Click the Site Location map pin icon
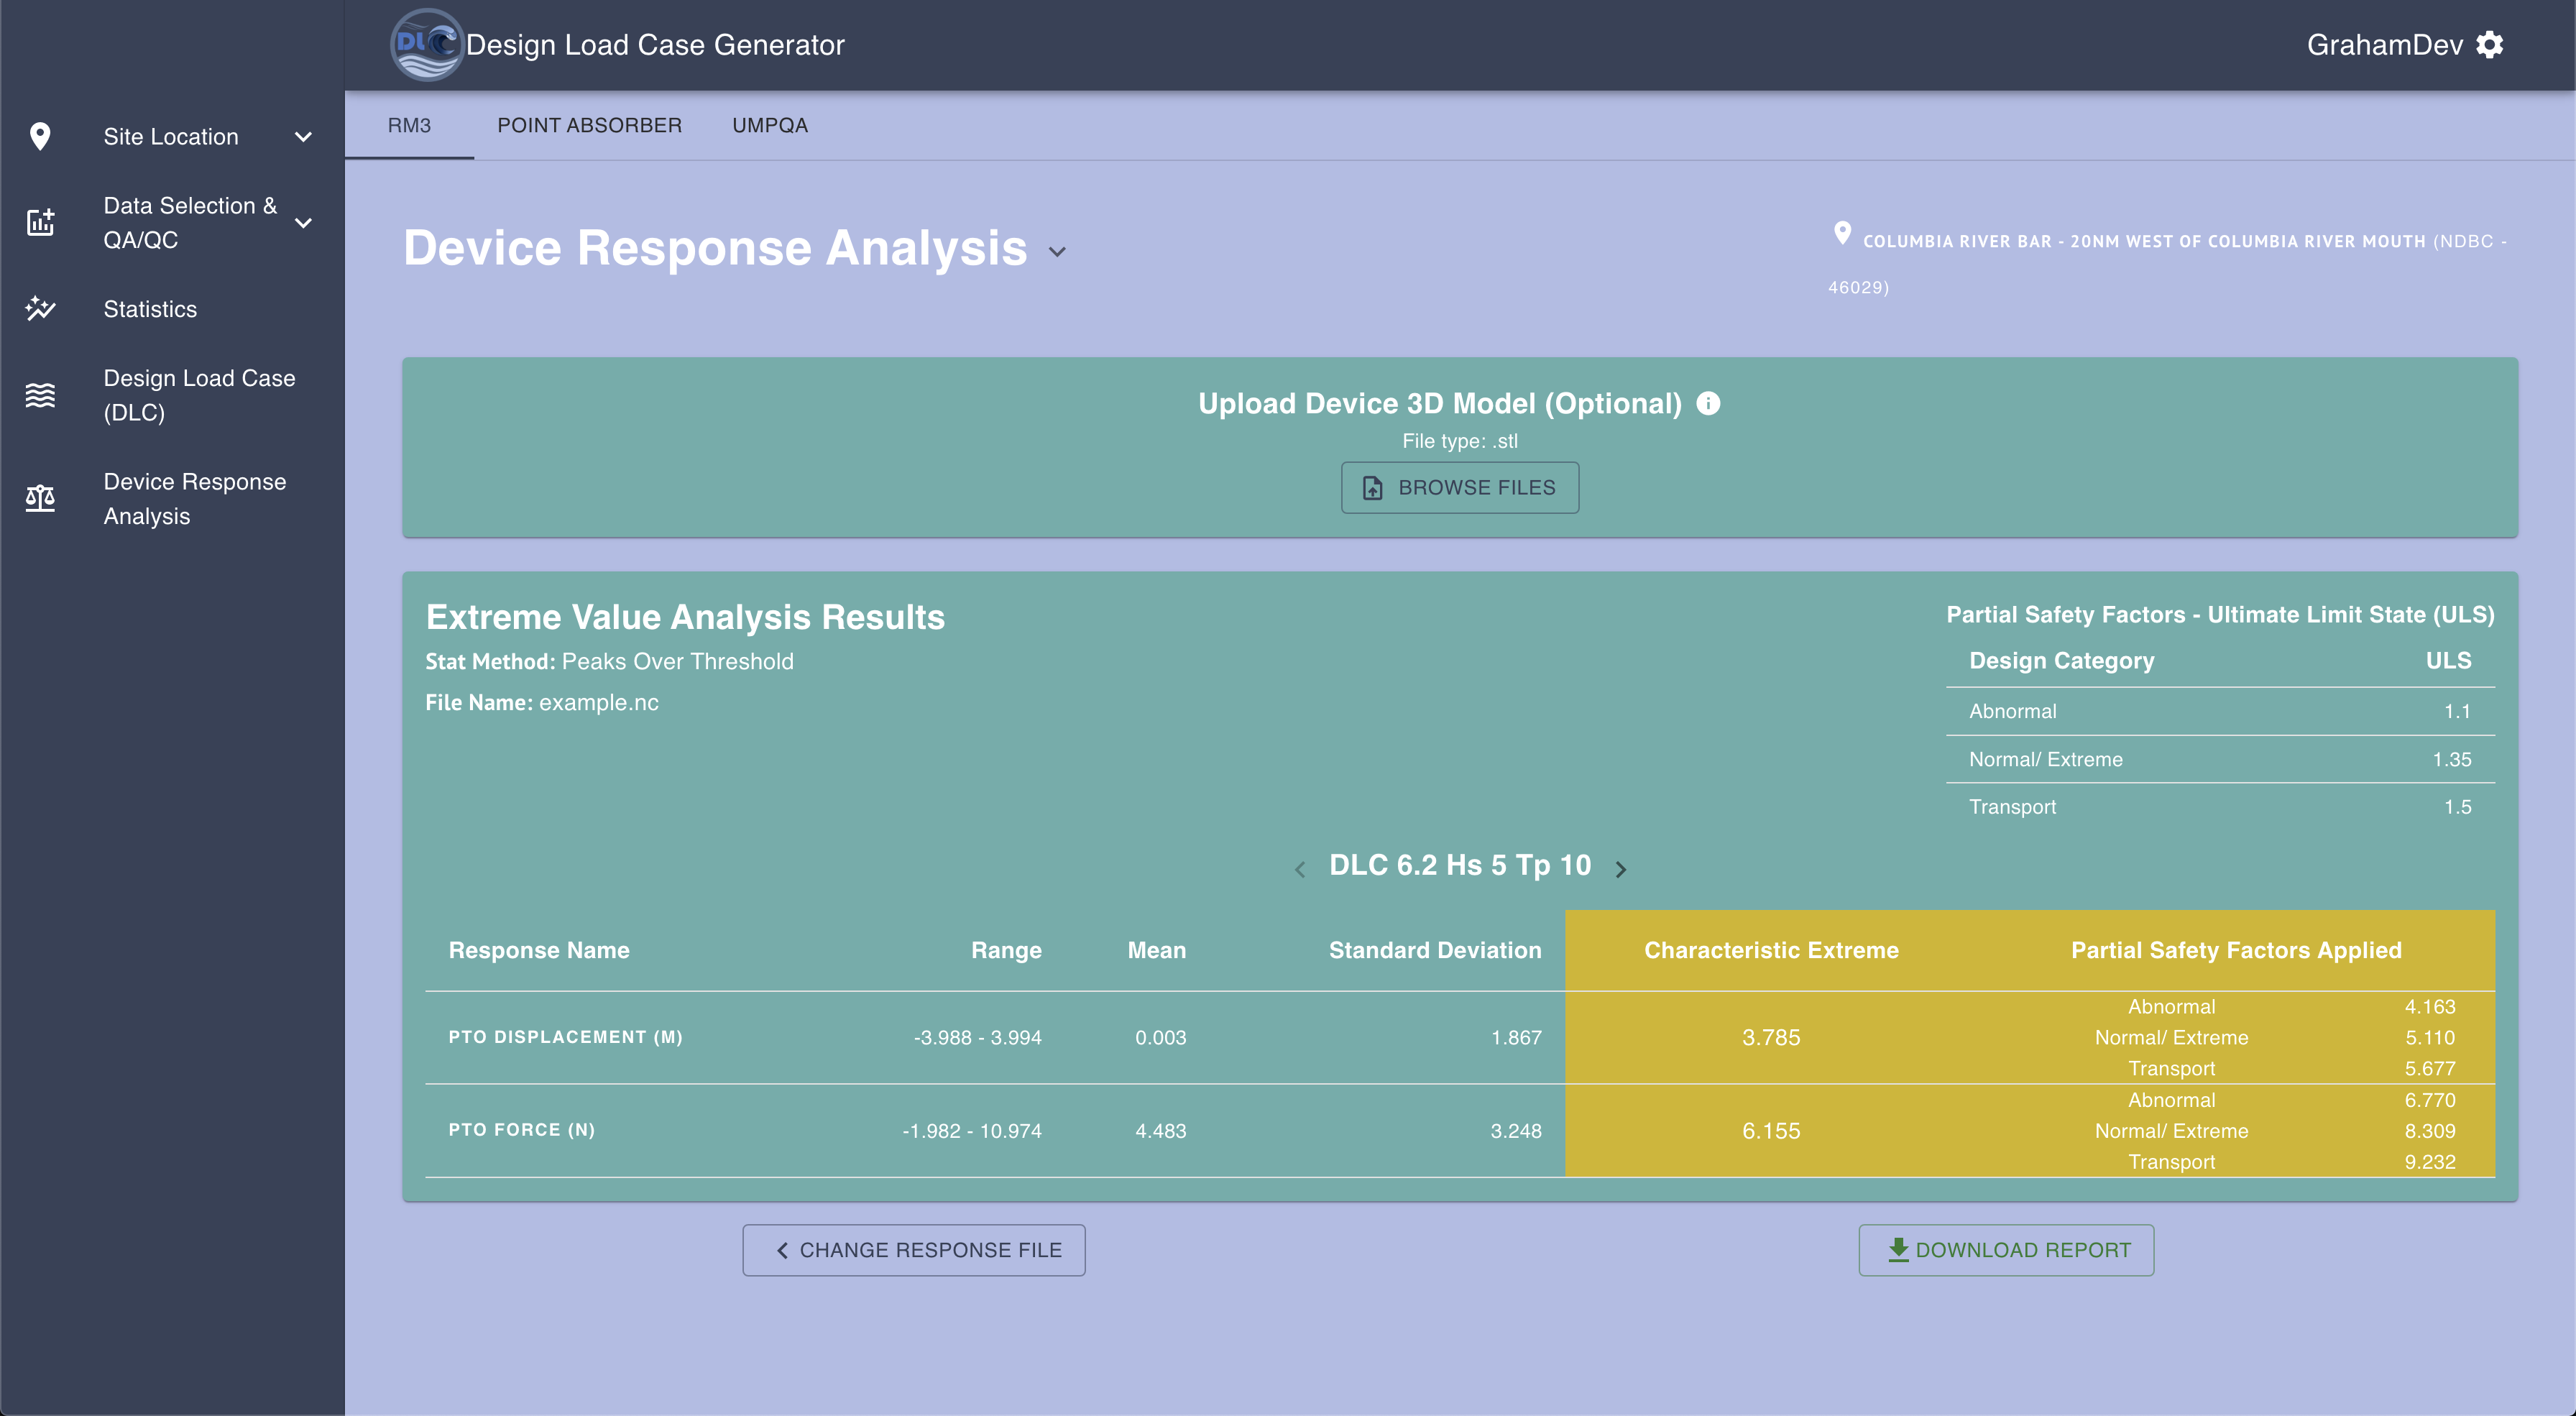The image size is (2576, 1416). pos(40,136)
